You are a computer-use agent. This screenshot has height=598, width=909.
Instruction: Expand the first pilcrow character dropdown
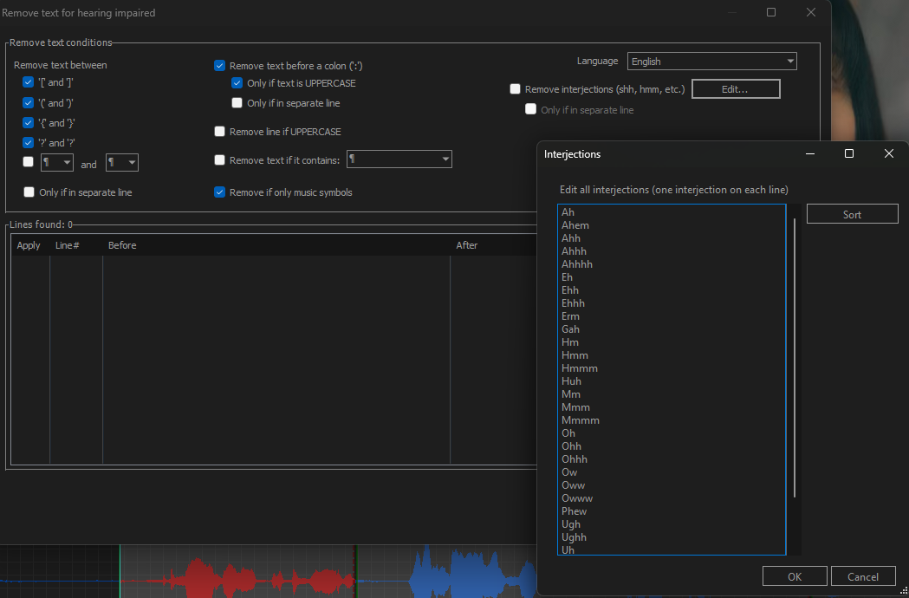click(56, 162)
